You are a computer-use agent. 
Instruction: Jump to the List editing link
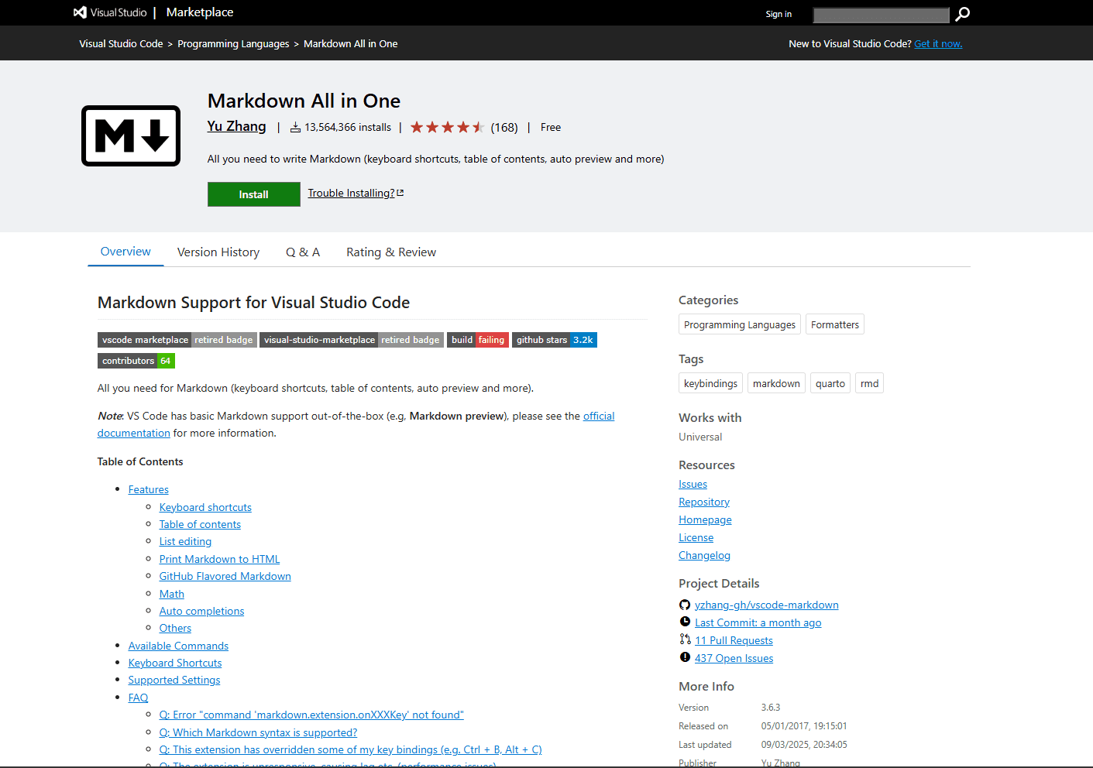[x=185, y=541]
